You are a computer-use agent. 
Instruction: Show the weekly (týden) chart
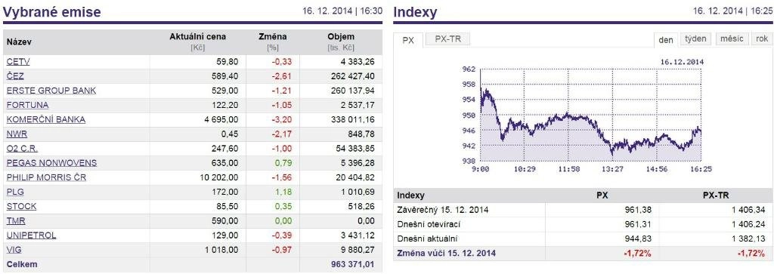pos(695,39)
